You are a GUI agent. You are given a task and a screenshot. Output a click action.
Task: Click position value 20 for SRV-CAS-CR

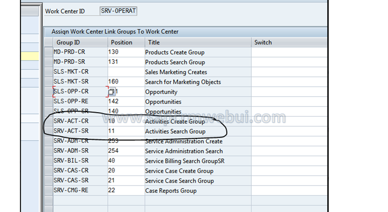click(x=126, y=171)
